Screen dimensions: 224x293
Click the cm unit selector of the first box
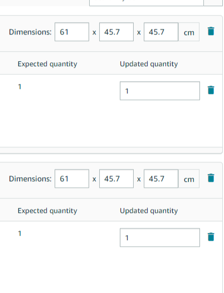pos(189,32)
